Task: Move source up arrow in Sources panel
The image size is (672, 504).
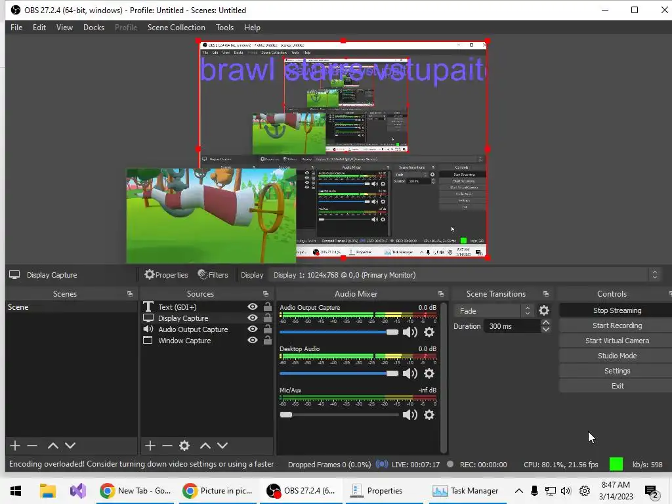Action: (205, 446)
